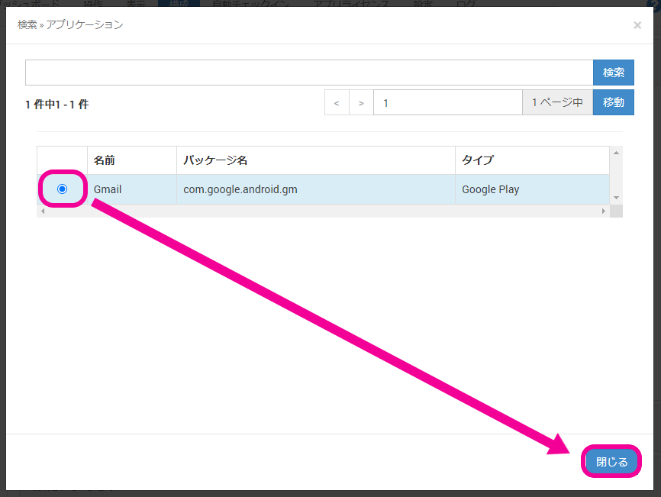Click the 閉じる button
Screen dimensions: 661x497
[x=611, y=462]
